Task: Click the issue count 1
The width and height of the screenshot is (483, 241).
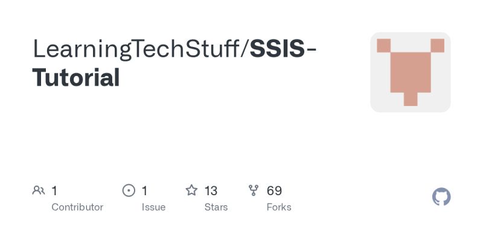Action: 144,191
